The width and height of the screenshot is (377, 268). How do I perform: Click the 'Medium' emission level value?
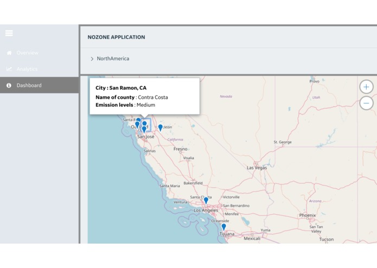146,105
